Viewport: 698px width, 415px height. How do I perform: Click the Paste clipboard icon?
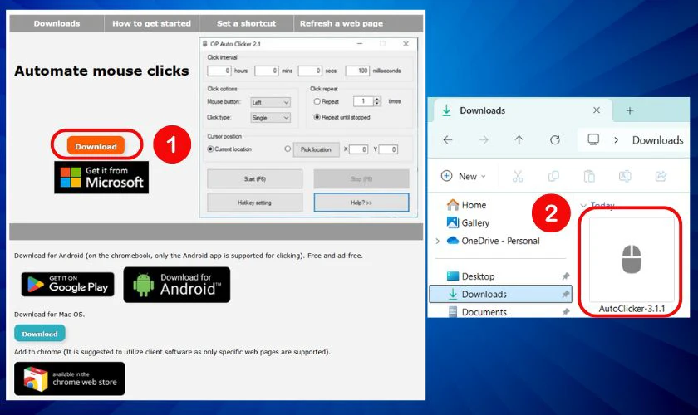click(589, 176)
